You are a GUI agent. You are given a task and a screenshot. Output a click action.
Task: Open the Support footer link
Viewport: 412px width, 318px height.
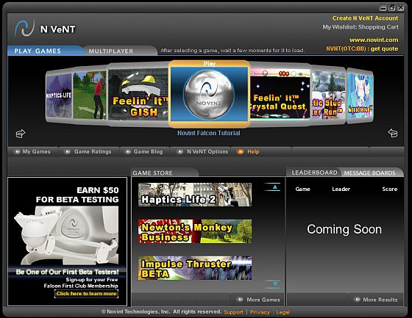(x=233, y=312)
